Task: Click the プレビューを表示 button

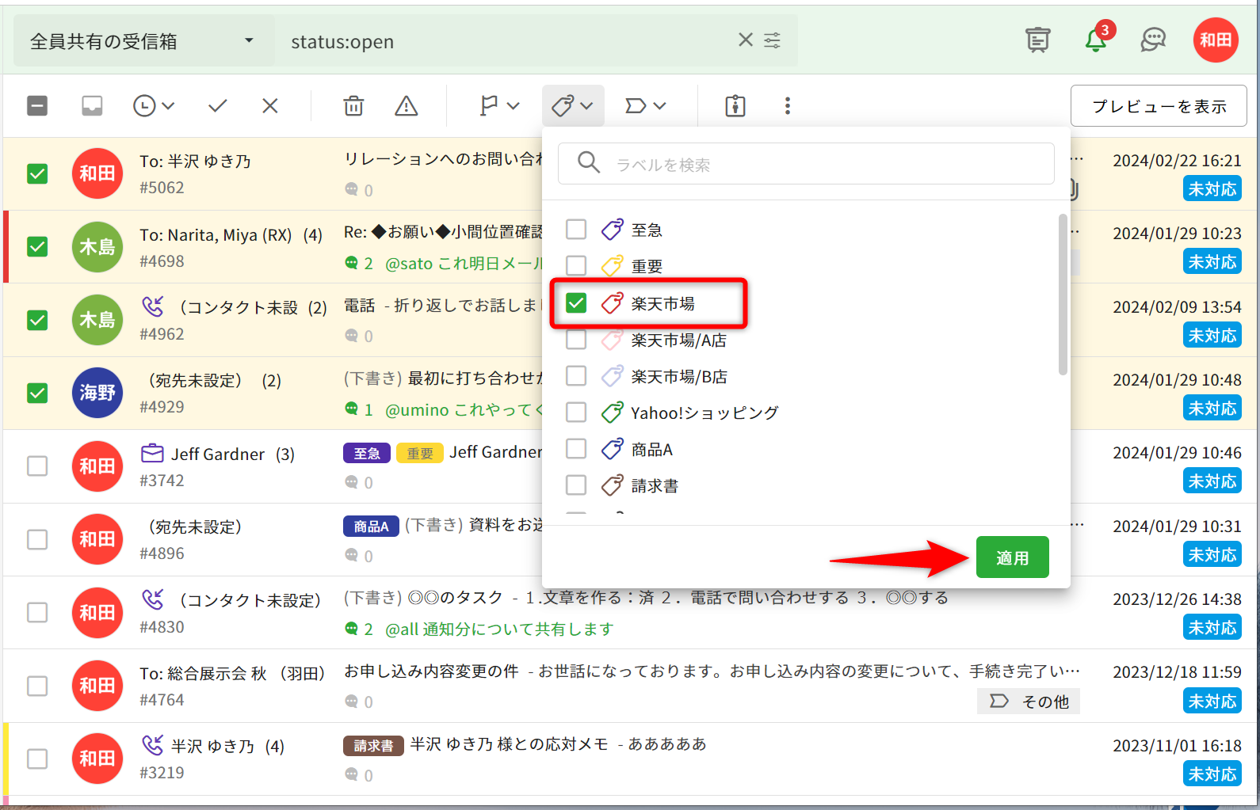Action: pyautogui.click(x=1158, y=106)
